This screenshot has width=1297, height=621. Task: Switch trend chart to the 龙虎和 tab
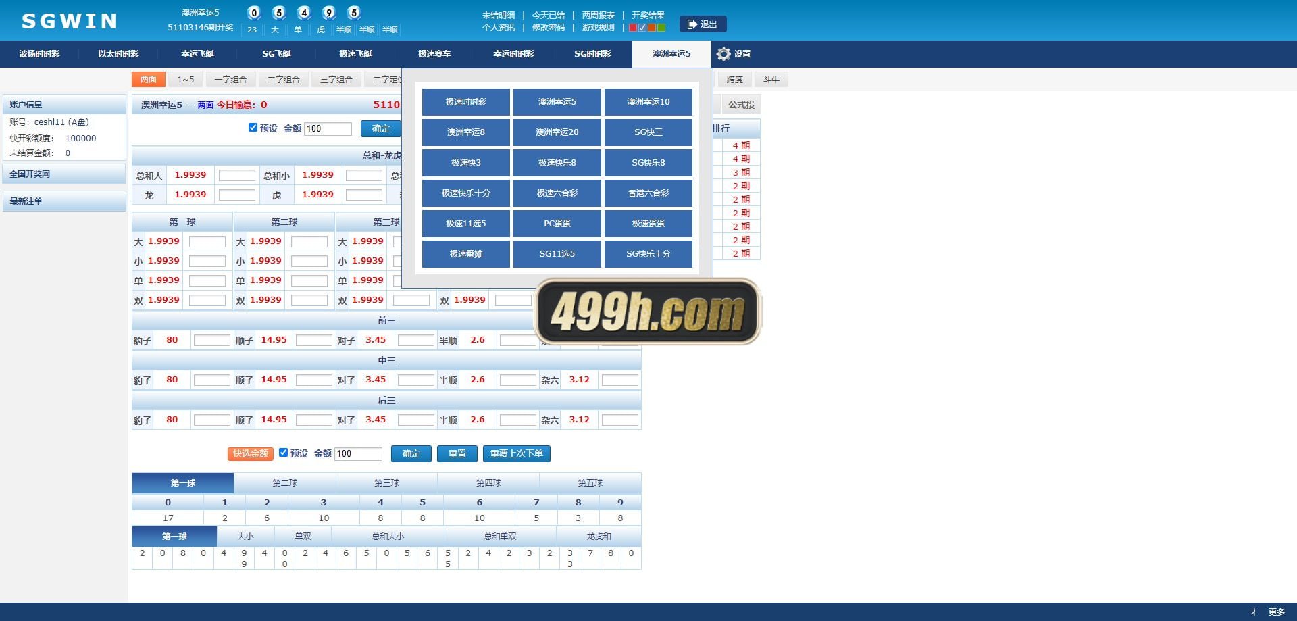click(599, 537)
